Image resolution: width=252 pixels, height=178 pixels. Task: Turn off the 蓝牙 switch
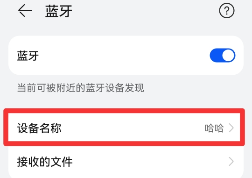(223, 56)
